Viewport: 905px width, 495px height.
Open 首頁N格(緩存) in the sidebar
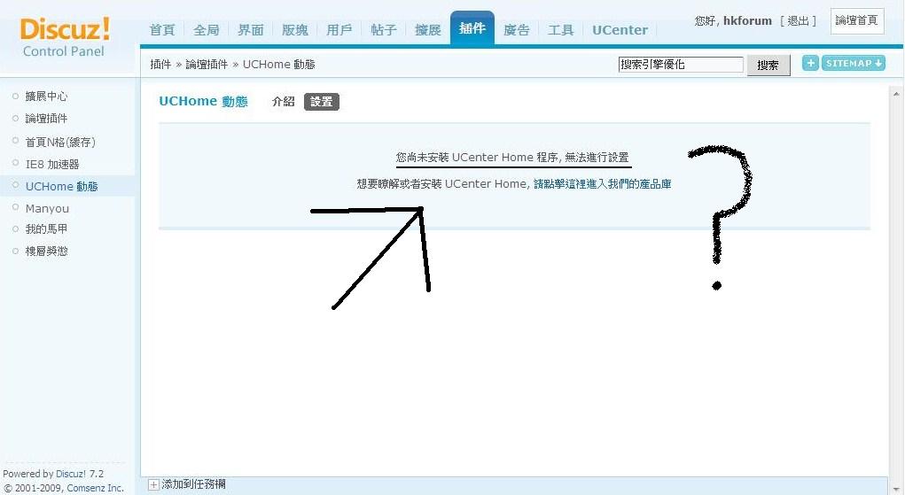click(60, 142)
